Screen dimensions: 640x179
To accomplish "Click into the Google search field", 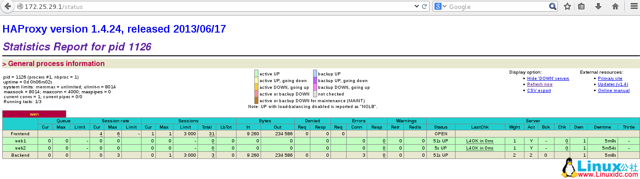I will point(497,7).
